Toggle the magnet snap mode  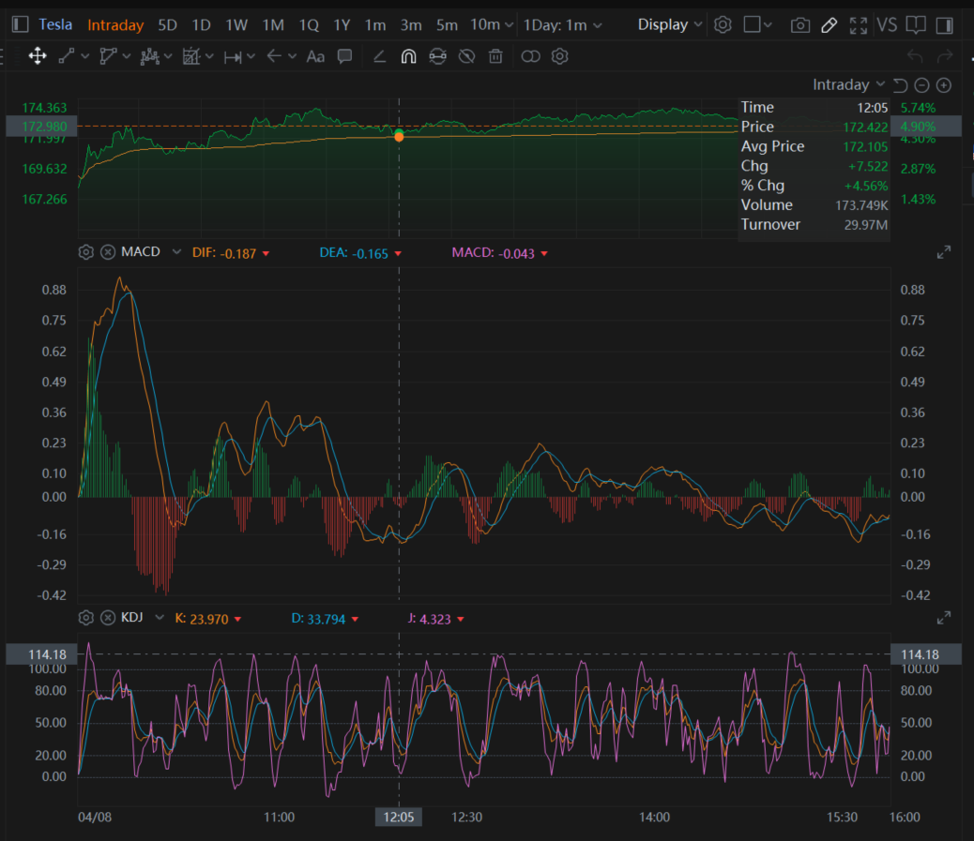tap(408, 56)
